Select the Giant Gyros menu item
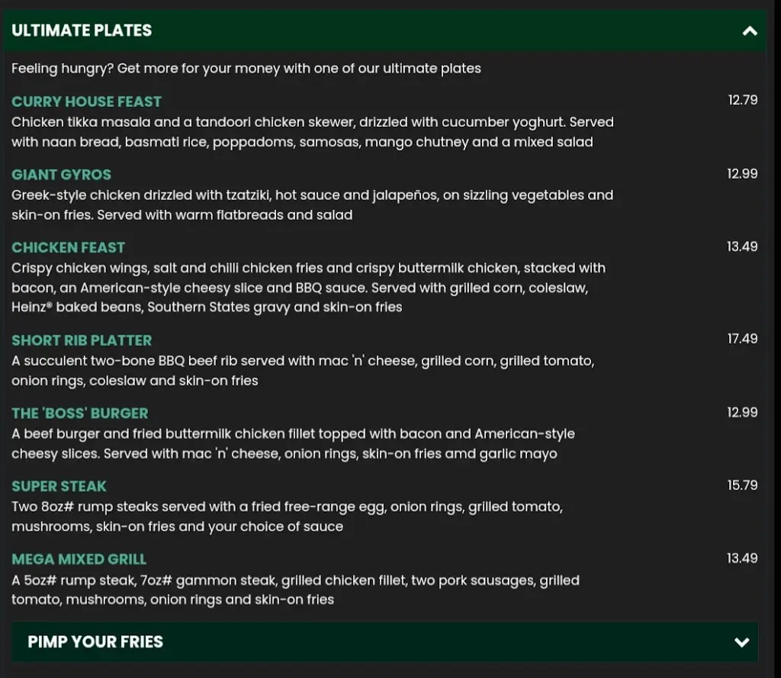Viewport: 781px width, 678px height. point(61,175)
